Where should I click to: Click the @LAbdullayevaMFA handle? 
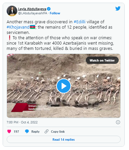pos(33,13)
